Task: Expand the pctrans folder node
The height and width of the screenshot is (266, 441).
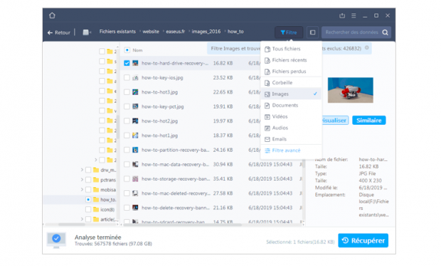Action: (x=82, y=179)
